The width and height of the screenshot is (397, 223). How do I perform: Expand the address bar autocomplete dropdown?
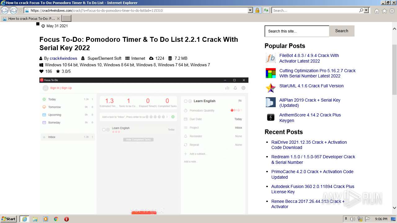[250, 11]
